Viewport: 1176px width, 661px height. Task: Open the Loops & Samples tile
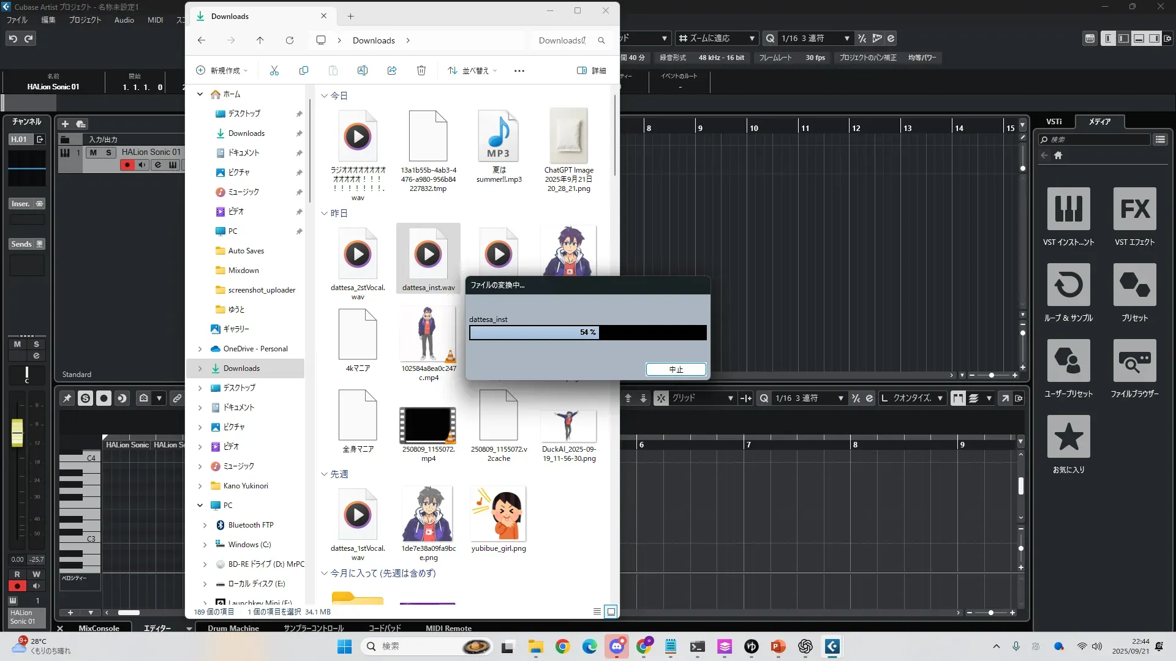(1068, 285)
